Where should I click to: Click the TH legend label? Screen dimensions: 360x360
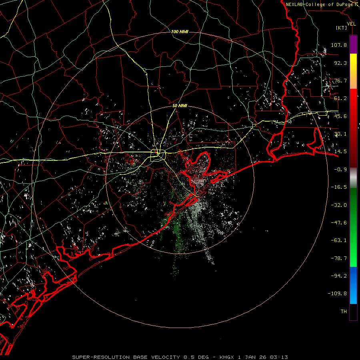(344, 312)
